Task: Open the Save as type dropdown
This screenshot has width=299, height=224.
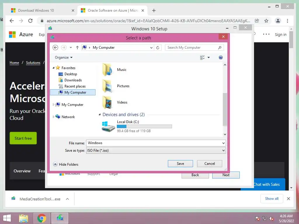Action: pos(156,150)
